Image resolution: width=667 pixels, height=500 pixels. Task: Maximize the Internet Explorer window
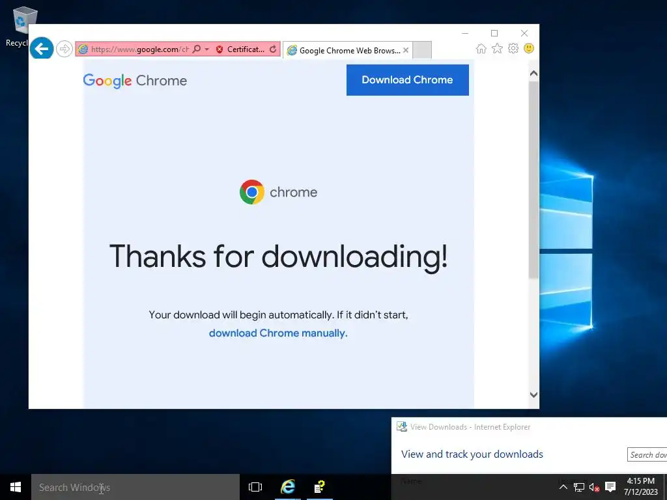click(x=494, y=33)
